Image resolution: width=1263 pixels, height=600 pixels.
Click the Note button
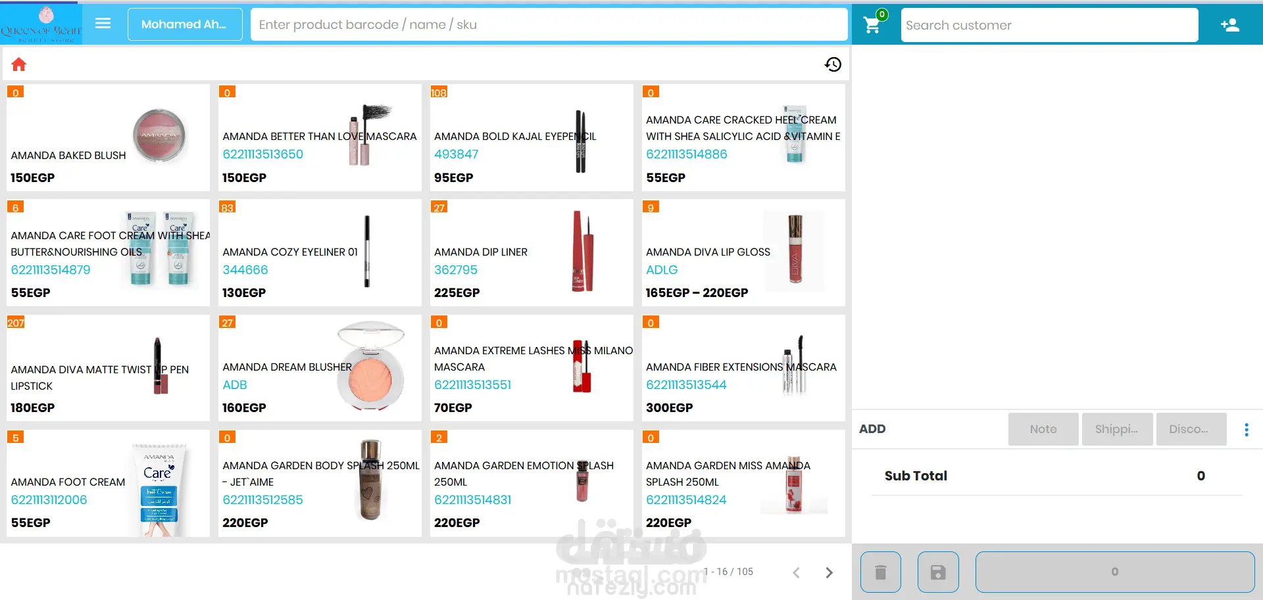[1043, 429]
